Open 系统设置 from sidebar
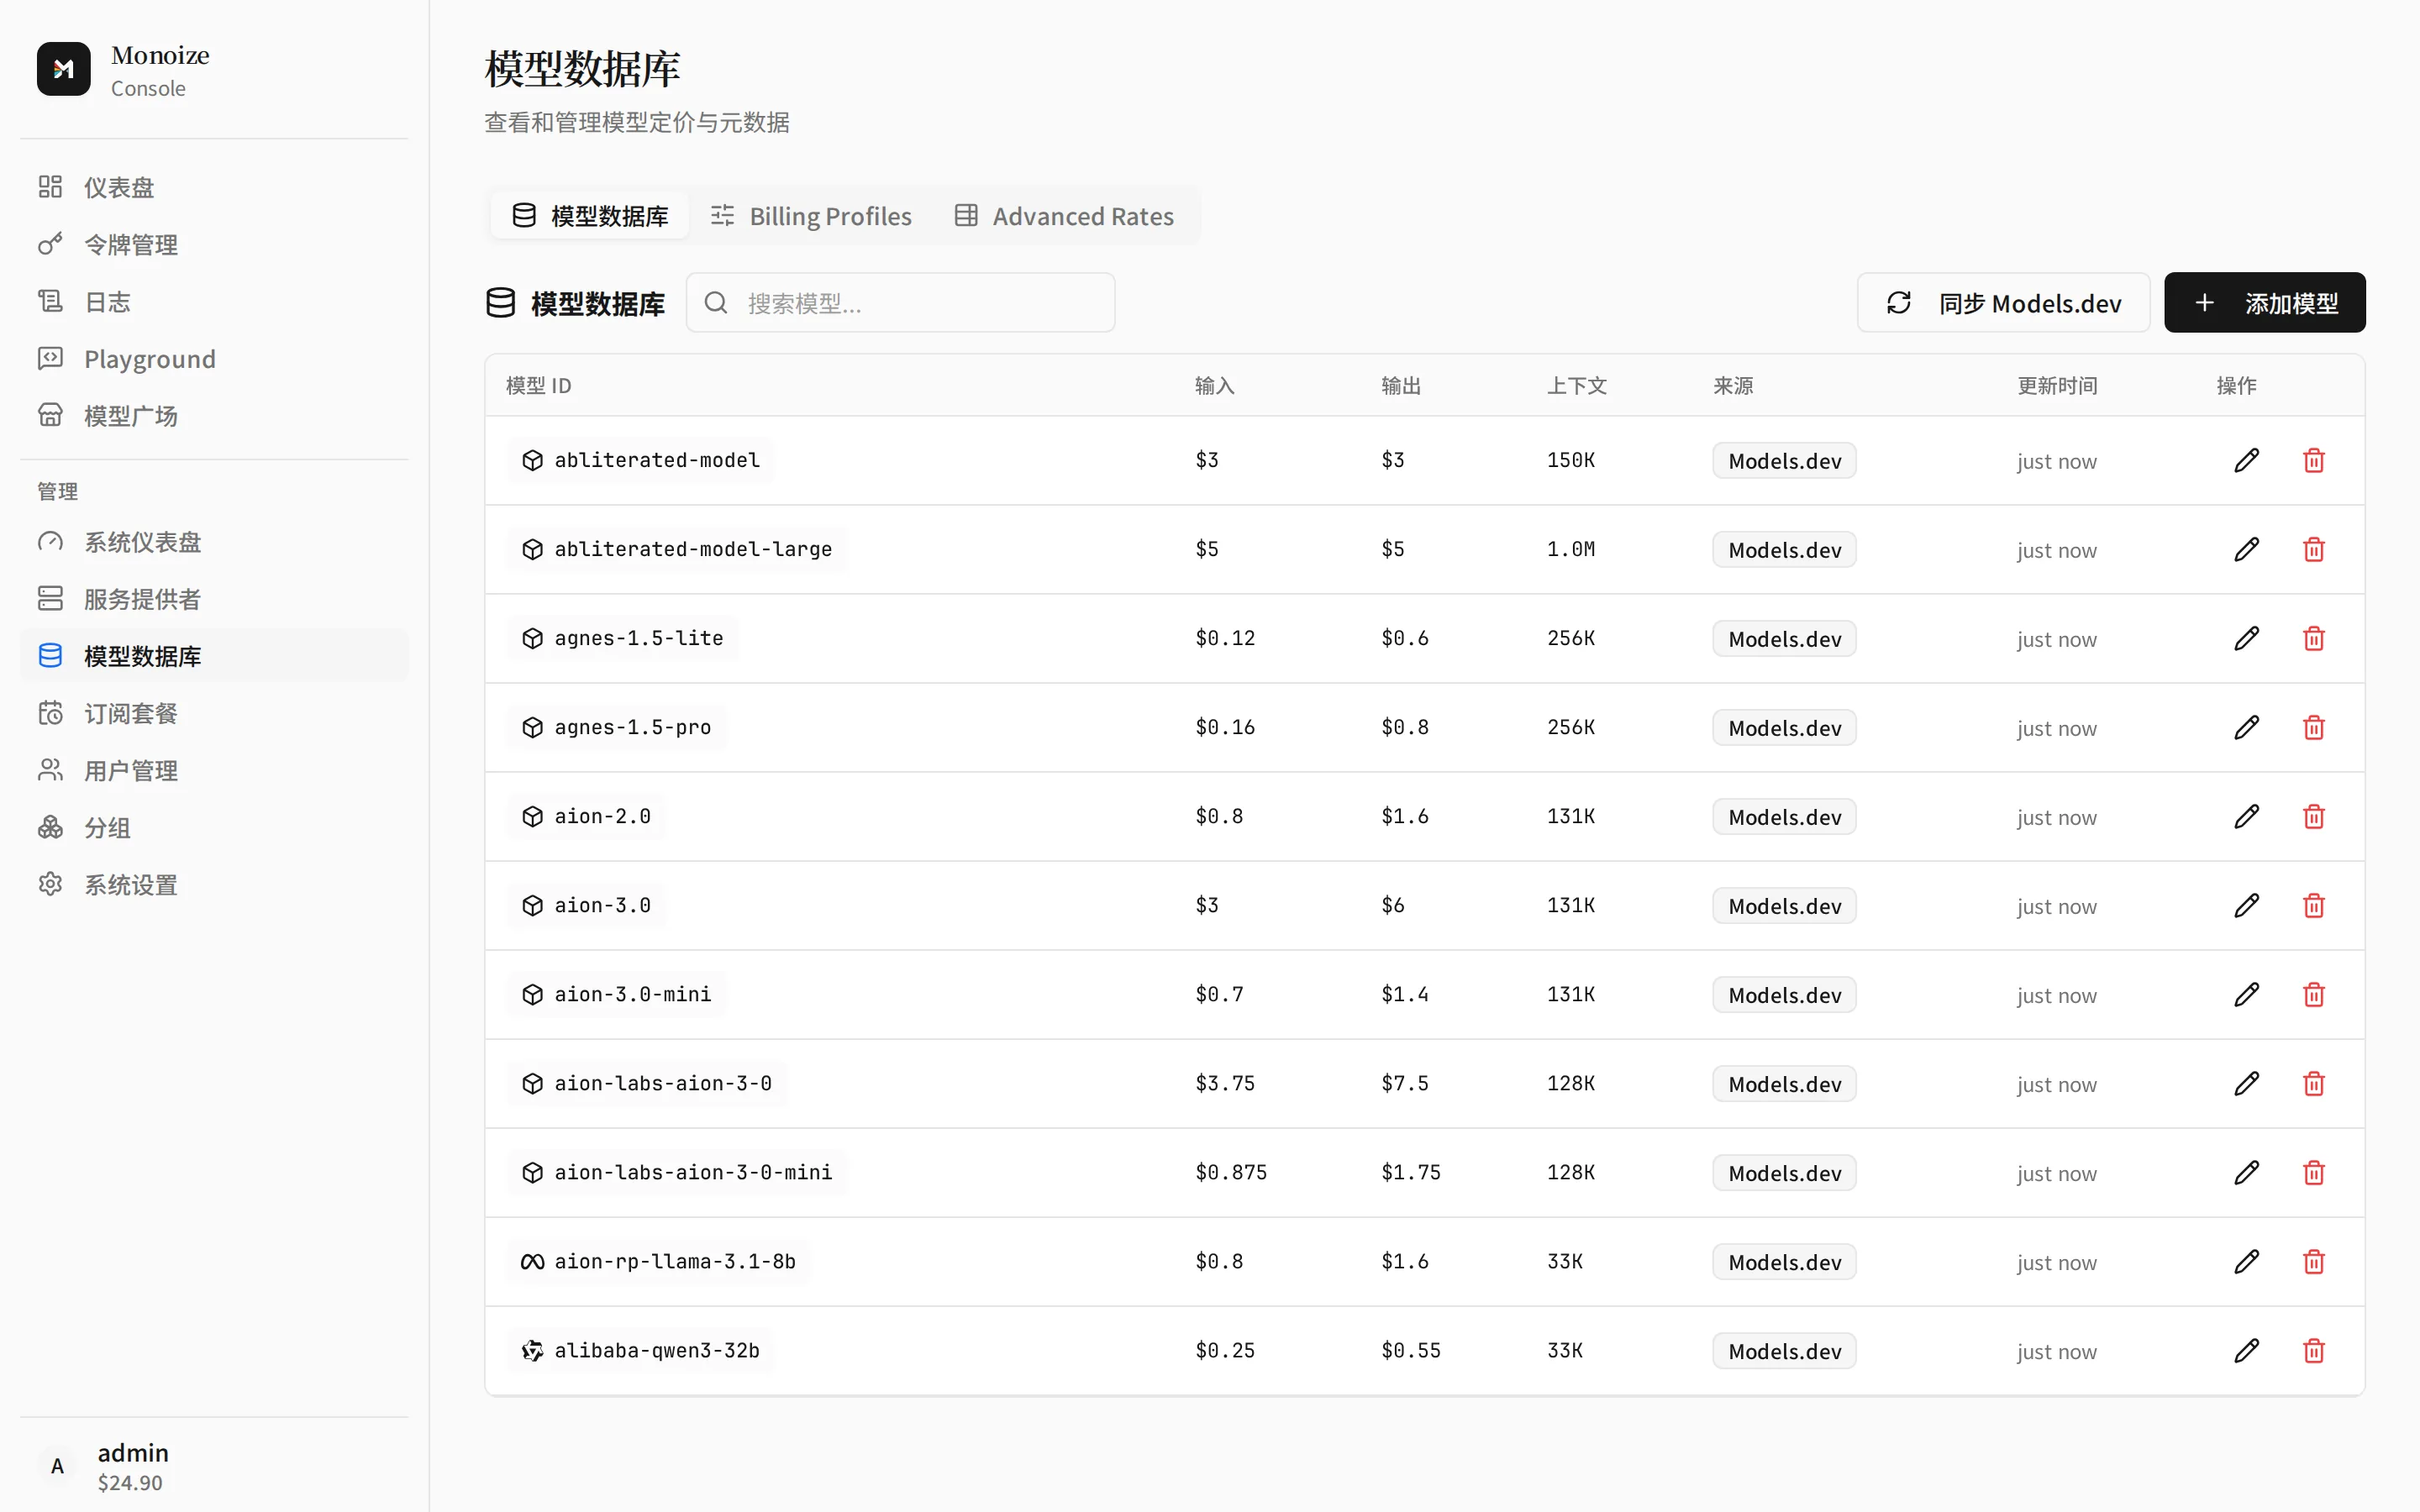 pos(214,884)
